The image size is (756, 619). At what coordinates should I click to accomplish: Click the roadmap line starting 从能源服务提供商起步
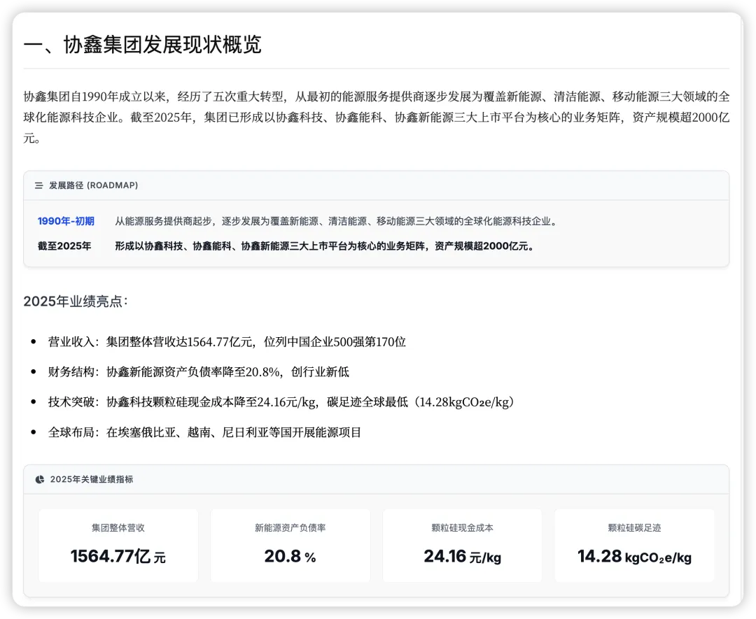pyautogui.click(x=337, y=221)
